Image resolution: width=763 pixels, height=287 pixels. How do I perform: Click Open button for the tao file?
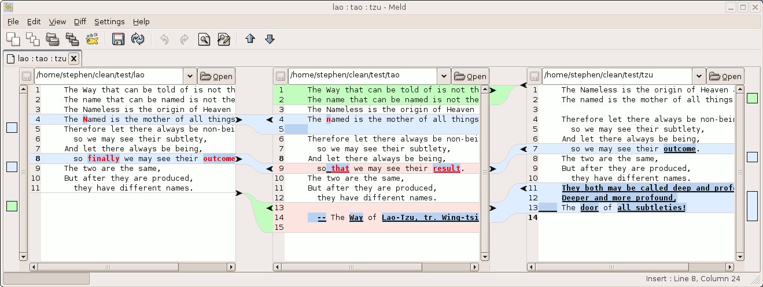coord(470,76)
